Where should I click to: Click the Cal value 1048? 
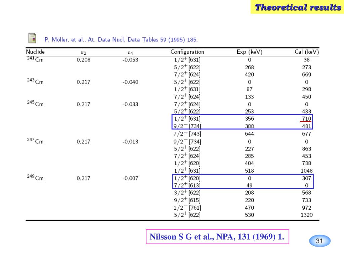306,171
